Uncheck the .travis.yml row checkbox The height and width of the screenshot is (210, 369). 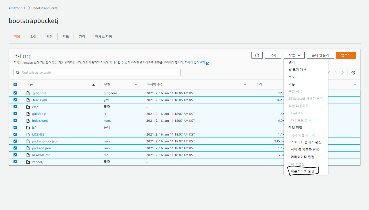pos(15,100)
